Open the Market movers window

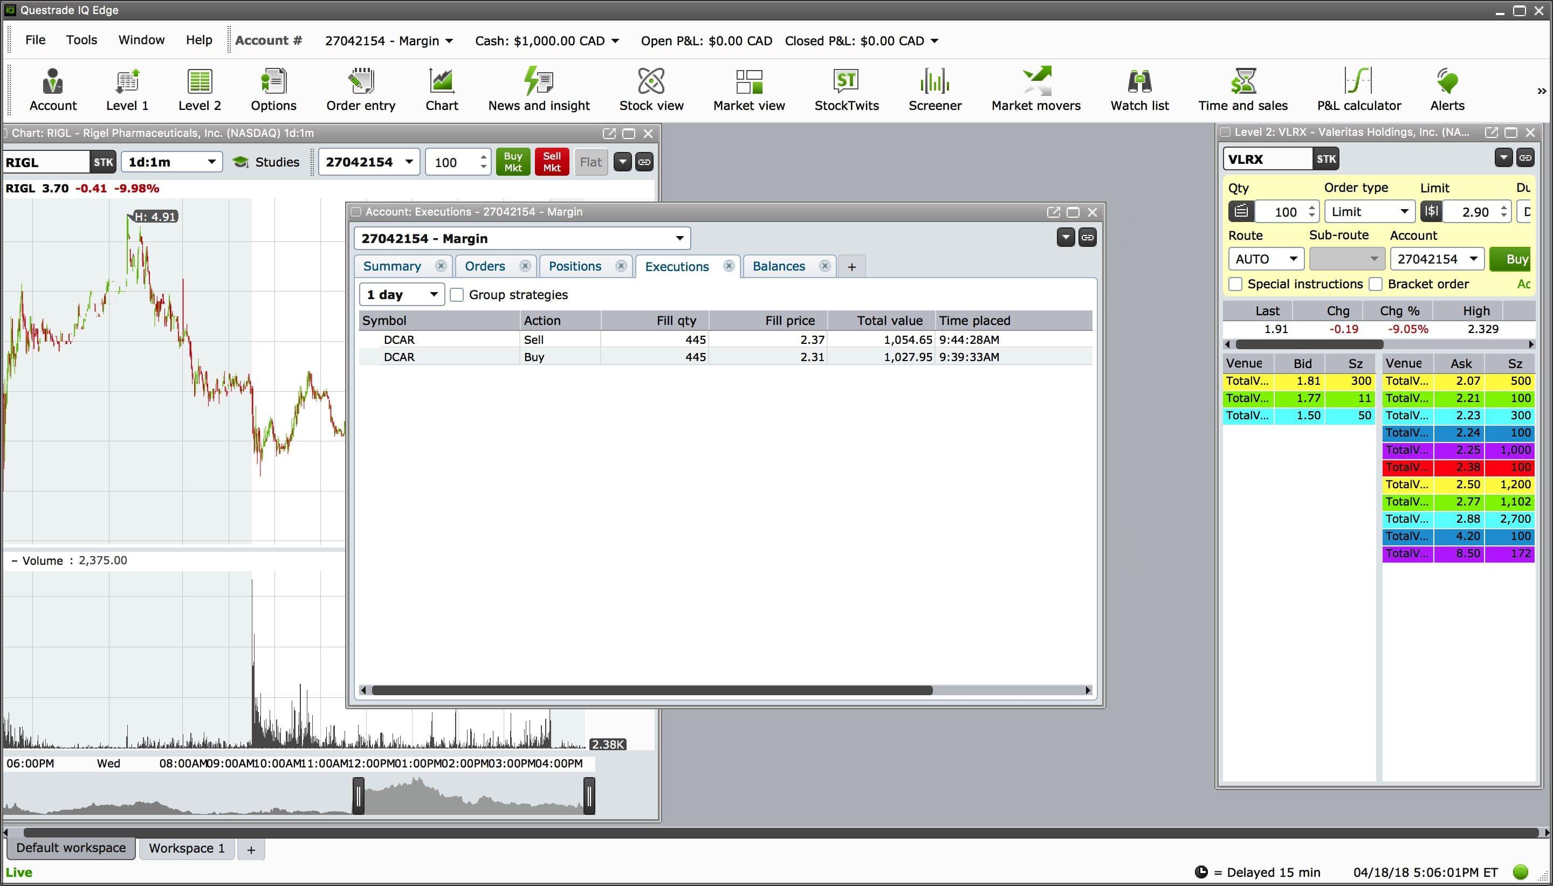[1035, 89]
